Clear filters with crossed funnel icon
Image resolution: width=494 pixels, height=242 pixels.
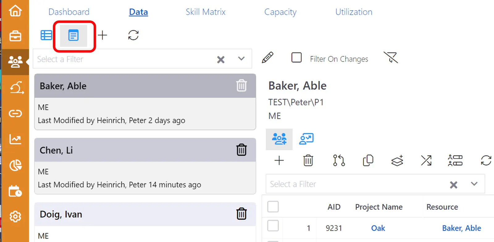click(391, 58)
